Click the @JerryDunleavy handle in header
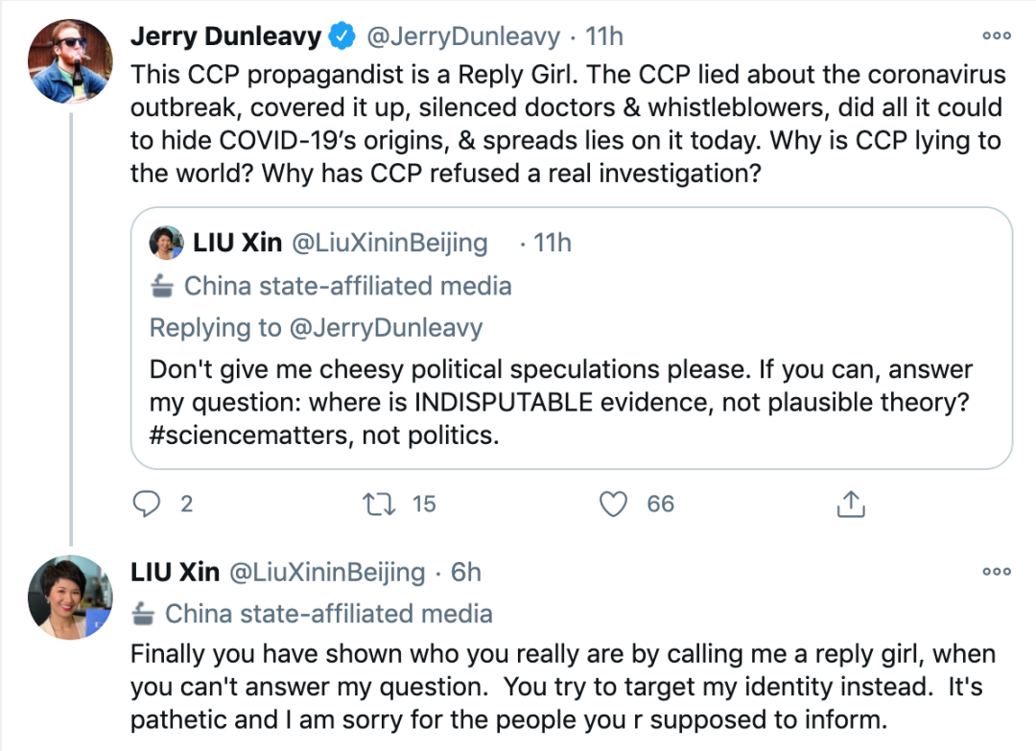Screen dimensions: 1036x751 pyautogui.click(x=461, y=37)
